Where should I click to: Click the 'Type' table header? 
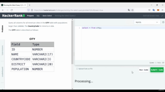point(43,44)
